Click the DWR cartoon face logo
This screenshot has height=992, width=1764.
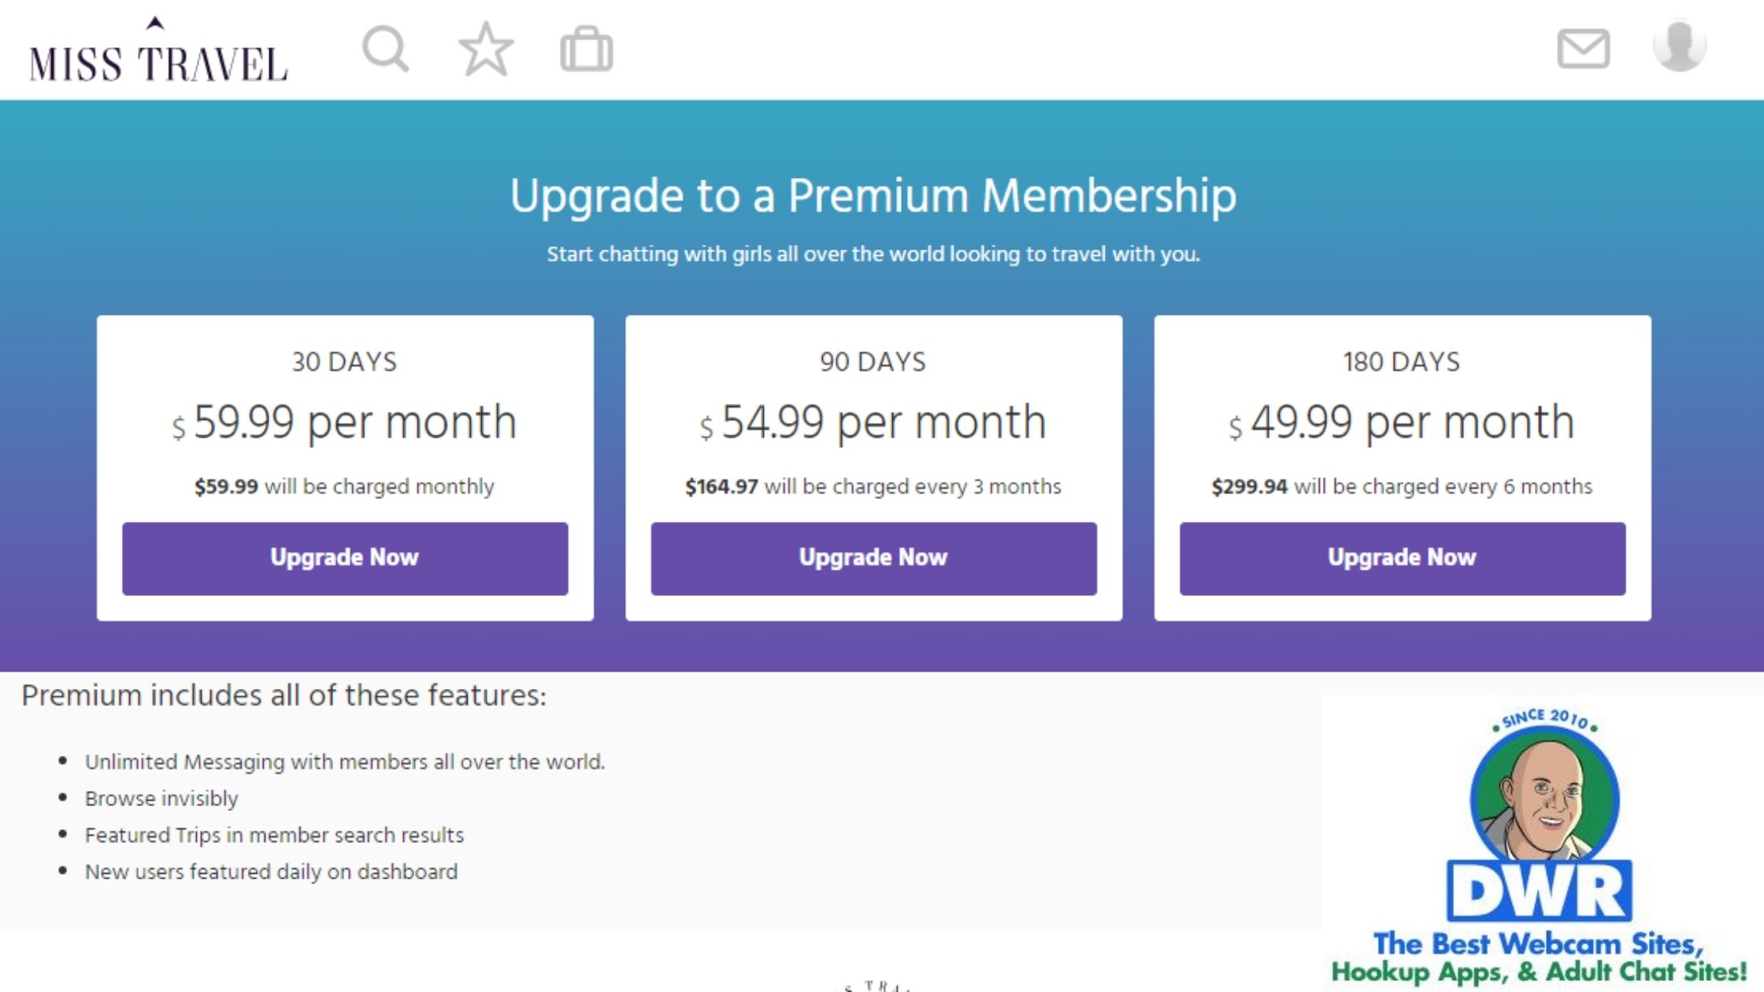[1543, 799]
